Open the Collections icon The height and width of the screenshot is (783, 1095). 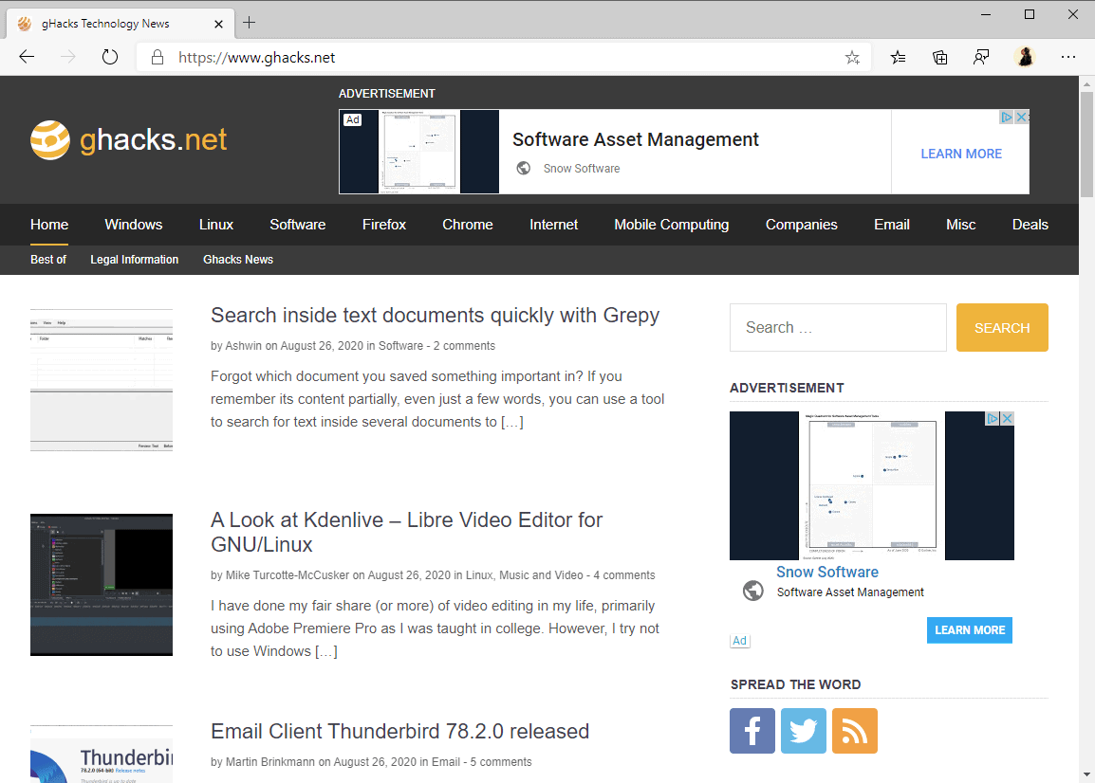[x=940, y=57]
